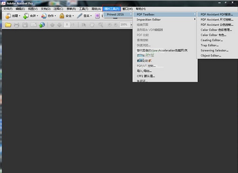
Task: Click the Create (创建) toolbar icon
Action: pos(8,16)
